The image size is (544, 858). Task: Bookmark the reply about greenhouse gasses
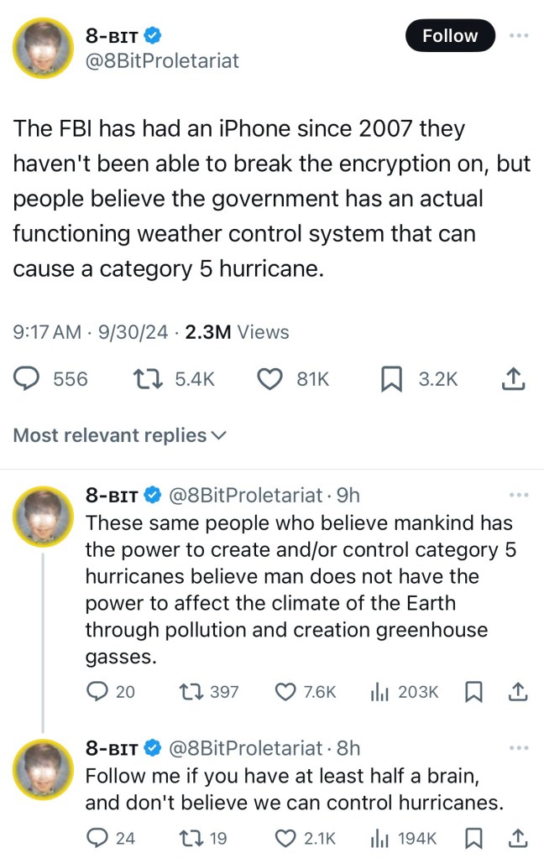[473, 692]
